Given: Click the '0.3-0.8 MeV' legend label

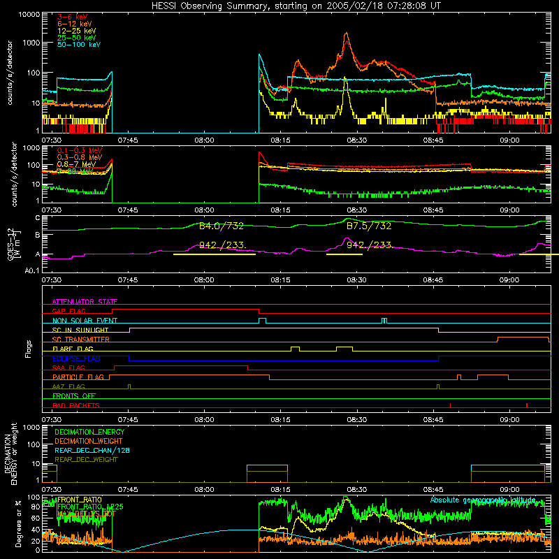Looking at the screenshot, I should [80, 157].
